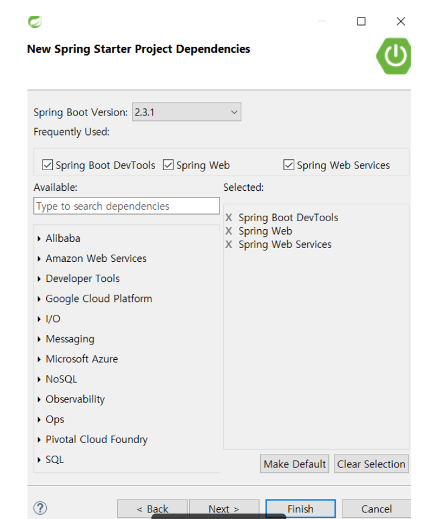Screen dimensions: 436x519
Task: Expand the Pivotal Cloud Foundry category
Action: (x=39, y=439)
